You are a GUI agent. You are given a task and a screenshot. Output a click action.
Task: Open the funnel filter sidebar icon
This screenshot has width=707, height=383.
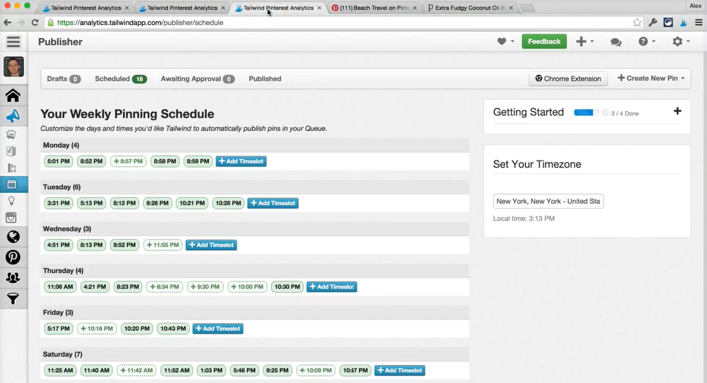tap(13, 298)
